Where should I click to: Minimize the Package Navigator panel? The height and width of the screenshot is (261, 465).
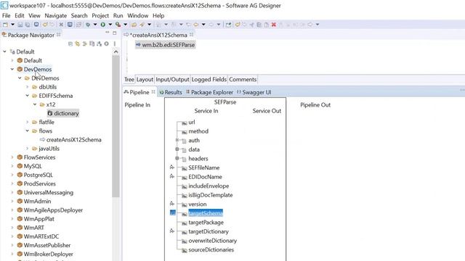(x=108, y=32)
